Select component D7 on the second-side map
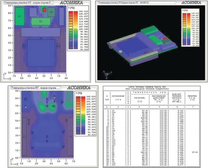 19,16
